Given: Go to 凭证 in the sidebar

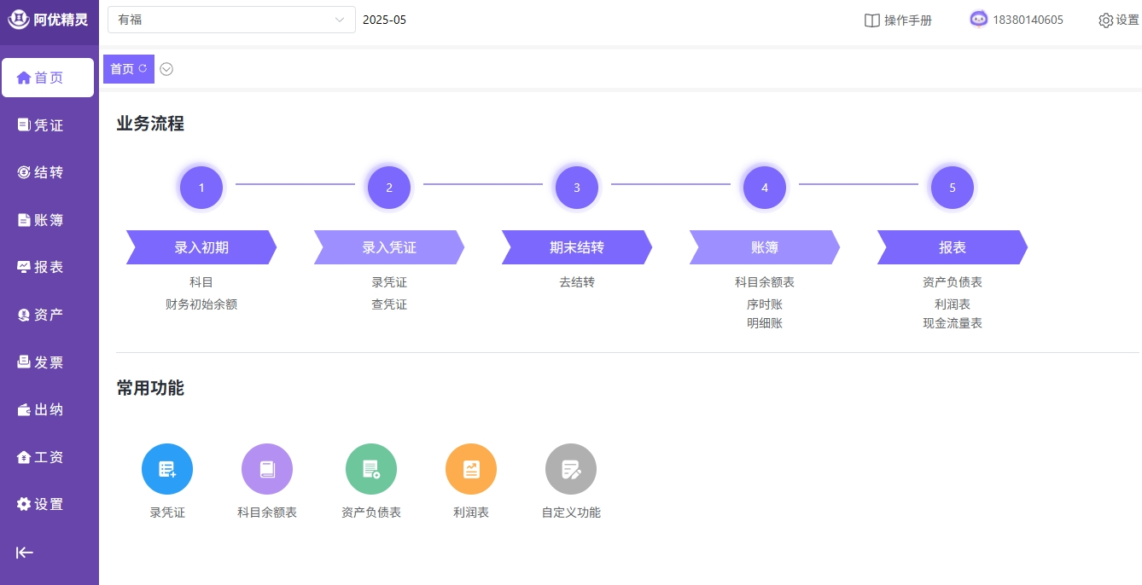Looking at the screenshot, I should tap(49, 125).
